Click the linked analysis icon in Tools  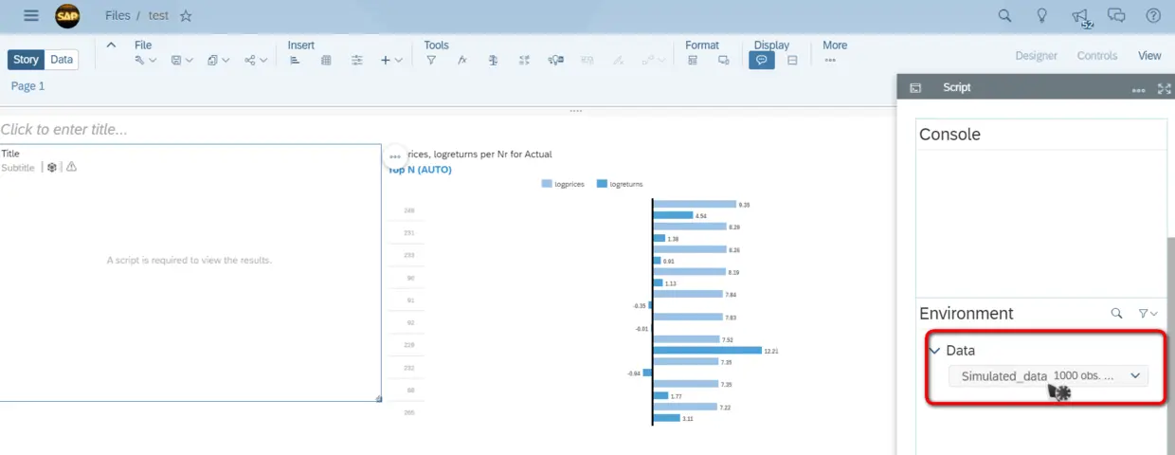pyautogui.click(x=524, y=61)
